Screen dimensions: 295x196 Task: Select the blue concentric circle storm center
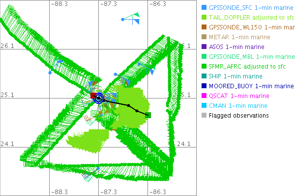click(x=99, y=98)
